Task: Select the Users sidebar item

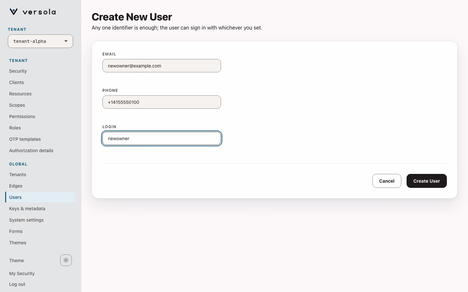Action: [x=40, y=197]
